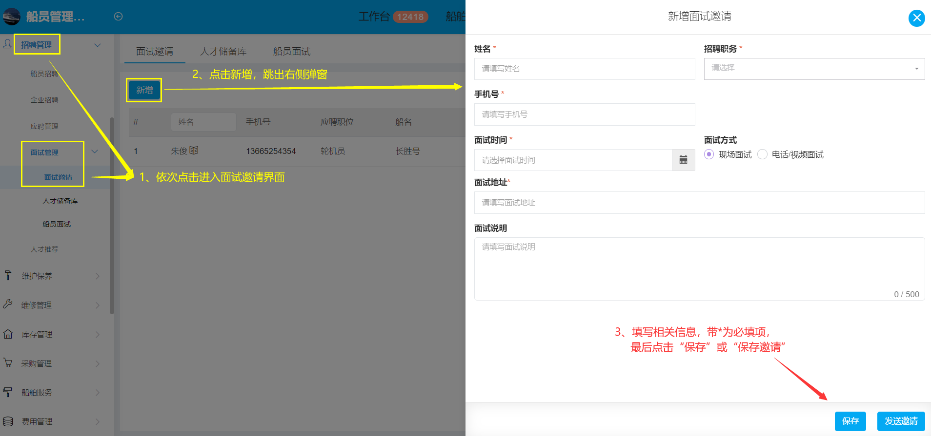Open the 招聘职务 dropdown
This screenshot has width=931, height=436.
tap(814, 69)
